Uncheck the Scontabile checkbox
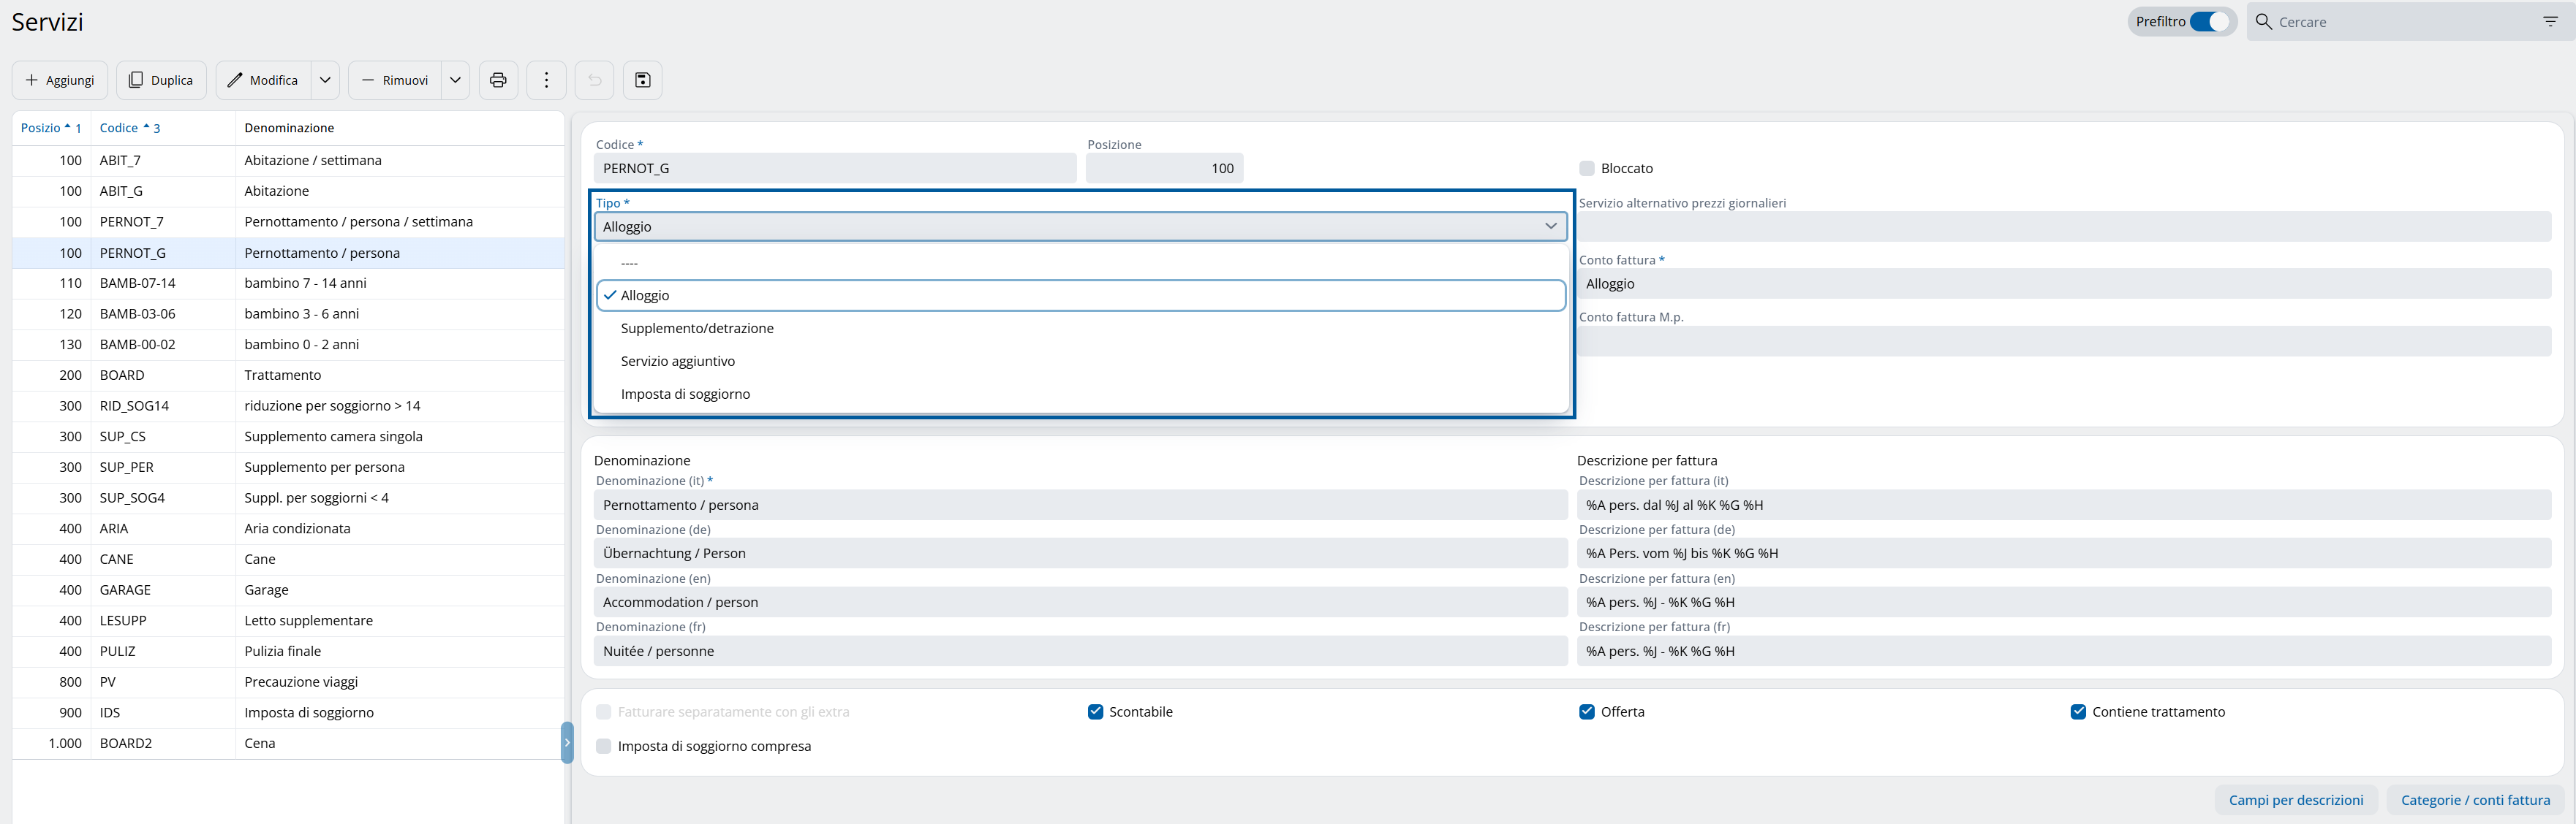The width and height of the screenshot is (2576, 824). click(x=1095, y=712)
